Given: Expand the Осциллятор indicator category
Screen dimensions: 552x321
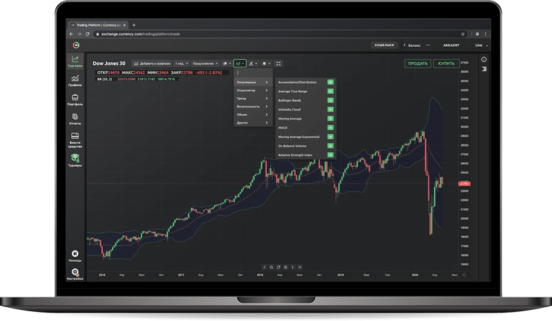Looking at the screenshot, I should click(252, 91).
